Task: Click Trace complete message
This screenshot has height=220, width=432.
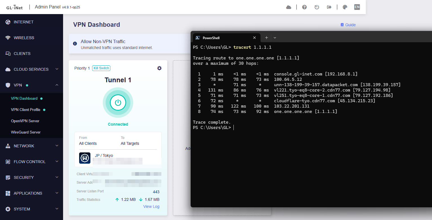Action: tap(212, 122)
